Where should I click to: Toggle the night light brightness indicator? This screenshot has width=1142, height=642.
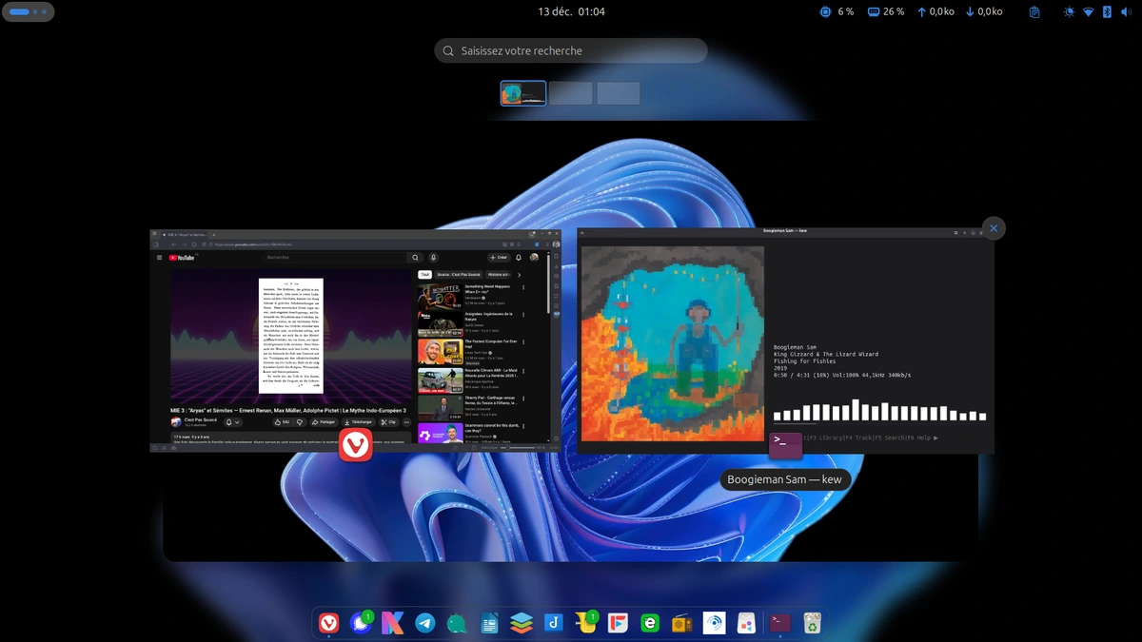[x=1069, y=12]
